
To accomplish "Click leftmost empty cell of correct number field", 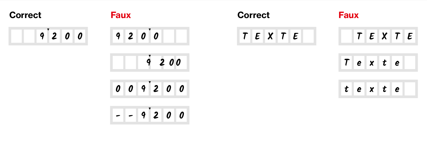I will (x=17, y=36).
